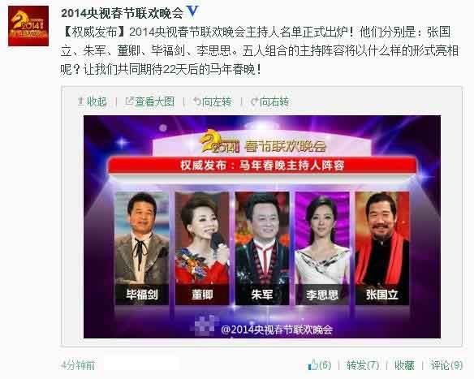Click 收藏 to save the post
The image size is (474, 379).
[x=404, y=365]
